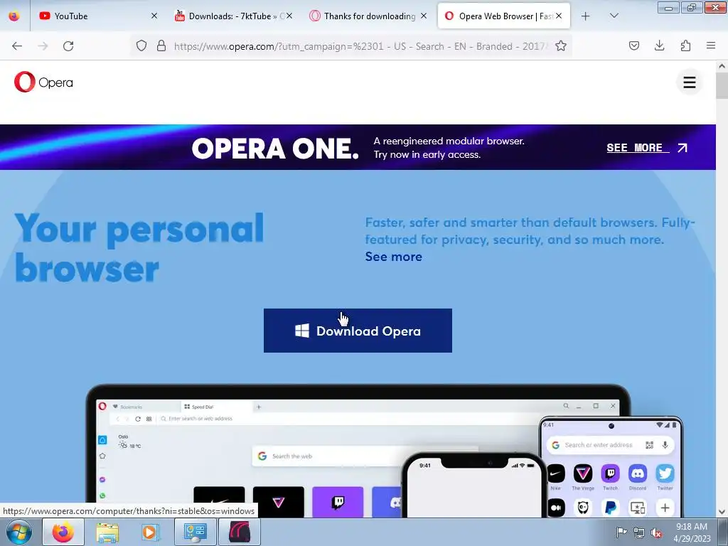Open the Windows Start menu
728x546 pixels.
click(19, 532)
